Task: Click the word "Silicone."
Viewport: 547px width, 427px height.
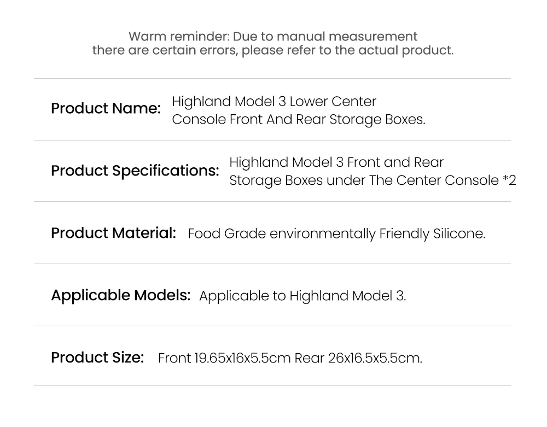Action: tap(459, 234)
